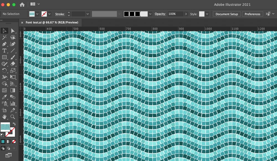Select the Paintbrush tool
This screenshot has height=161, width=277.
(x=12, y=57)
